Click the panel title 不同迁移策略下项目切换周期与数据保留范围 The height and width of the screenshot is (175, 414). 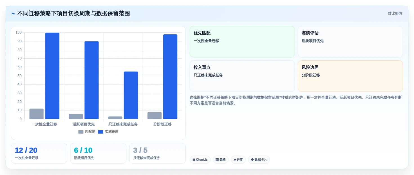pos(73,14)
